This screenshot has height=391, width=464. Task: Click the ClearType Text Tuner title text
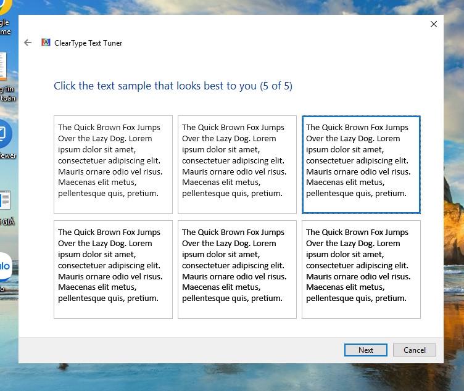coord(88,43)
